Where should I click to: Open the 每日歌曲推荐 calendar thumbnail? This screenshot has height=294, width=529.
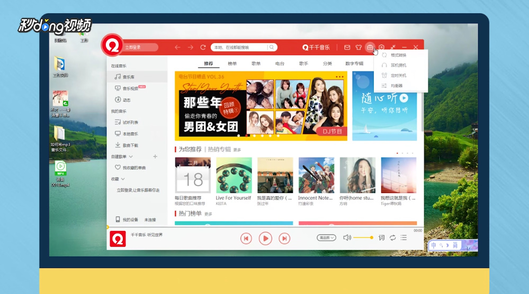[x=193, y=175]
